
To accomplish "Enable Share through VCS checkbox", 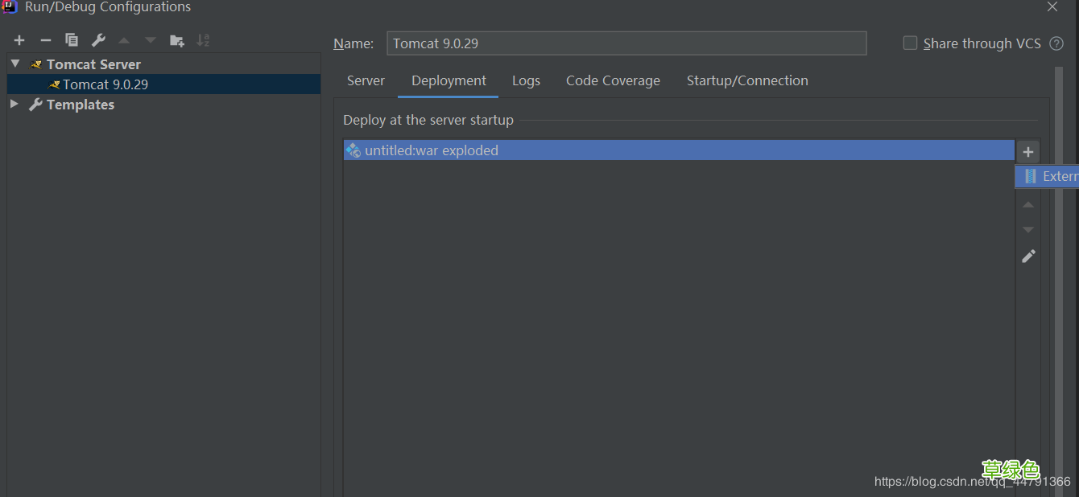I will pos(910,43).
